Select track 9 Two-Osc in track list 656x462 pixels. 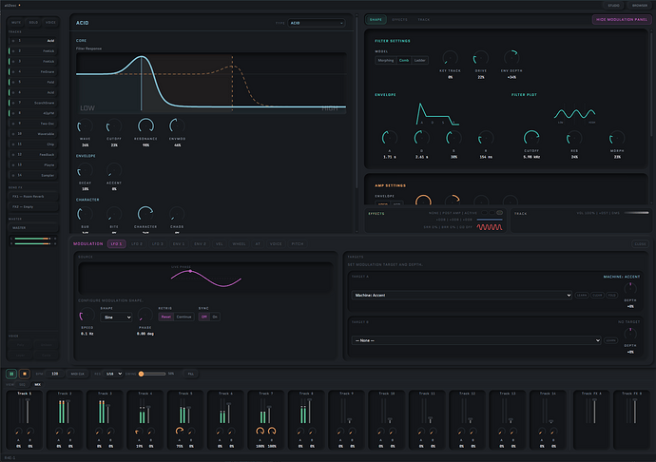(33, 124)
